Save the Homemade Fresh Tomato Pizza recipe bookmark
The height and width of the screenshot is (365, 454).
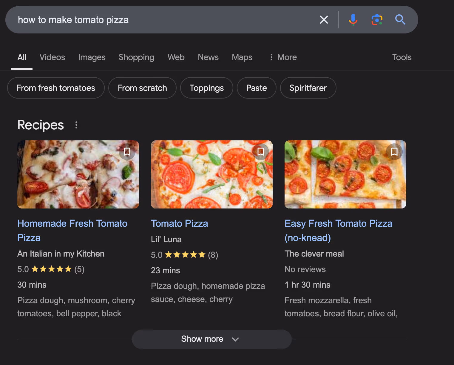127,152
